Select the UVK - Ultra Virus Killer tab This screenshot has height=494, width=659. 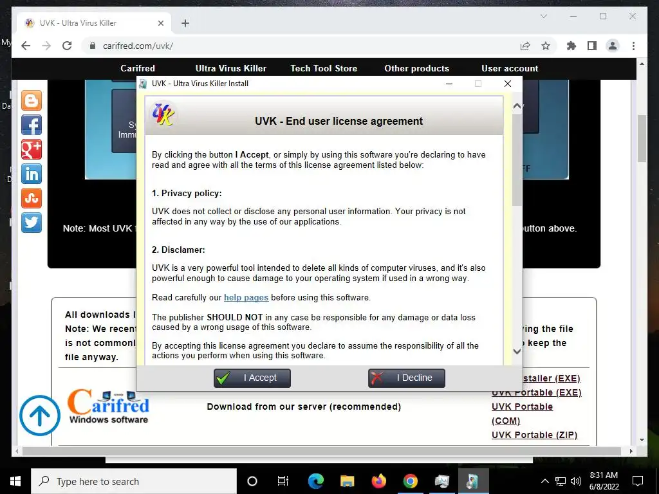pos(94,23)
